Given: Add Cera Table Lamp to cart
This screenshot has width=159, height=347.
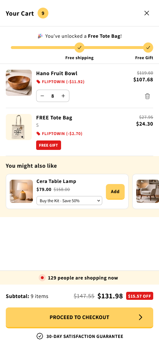Looking at the screenshot, I should click(115, 192).
